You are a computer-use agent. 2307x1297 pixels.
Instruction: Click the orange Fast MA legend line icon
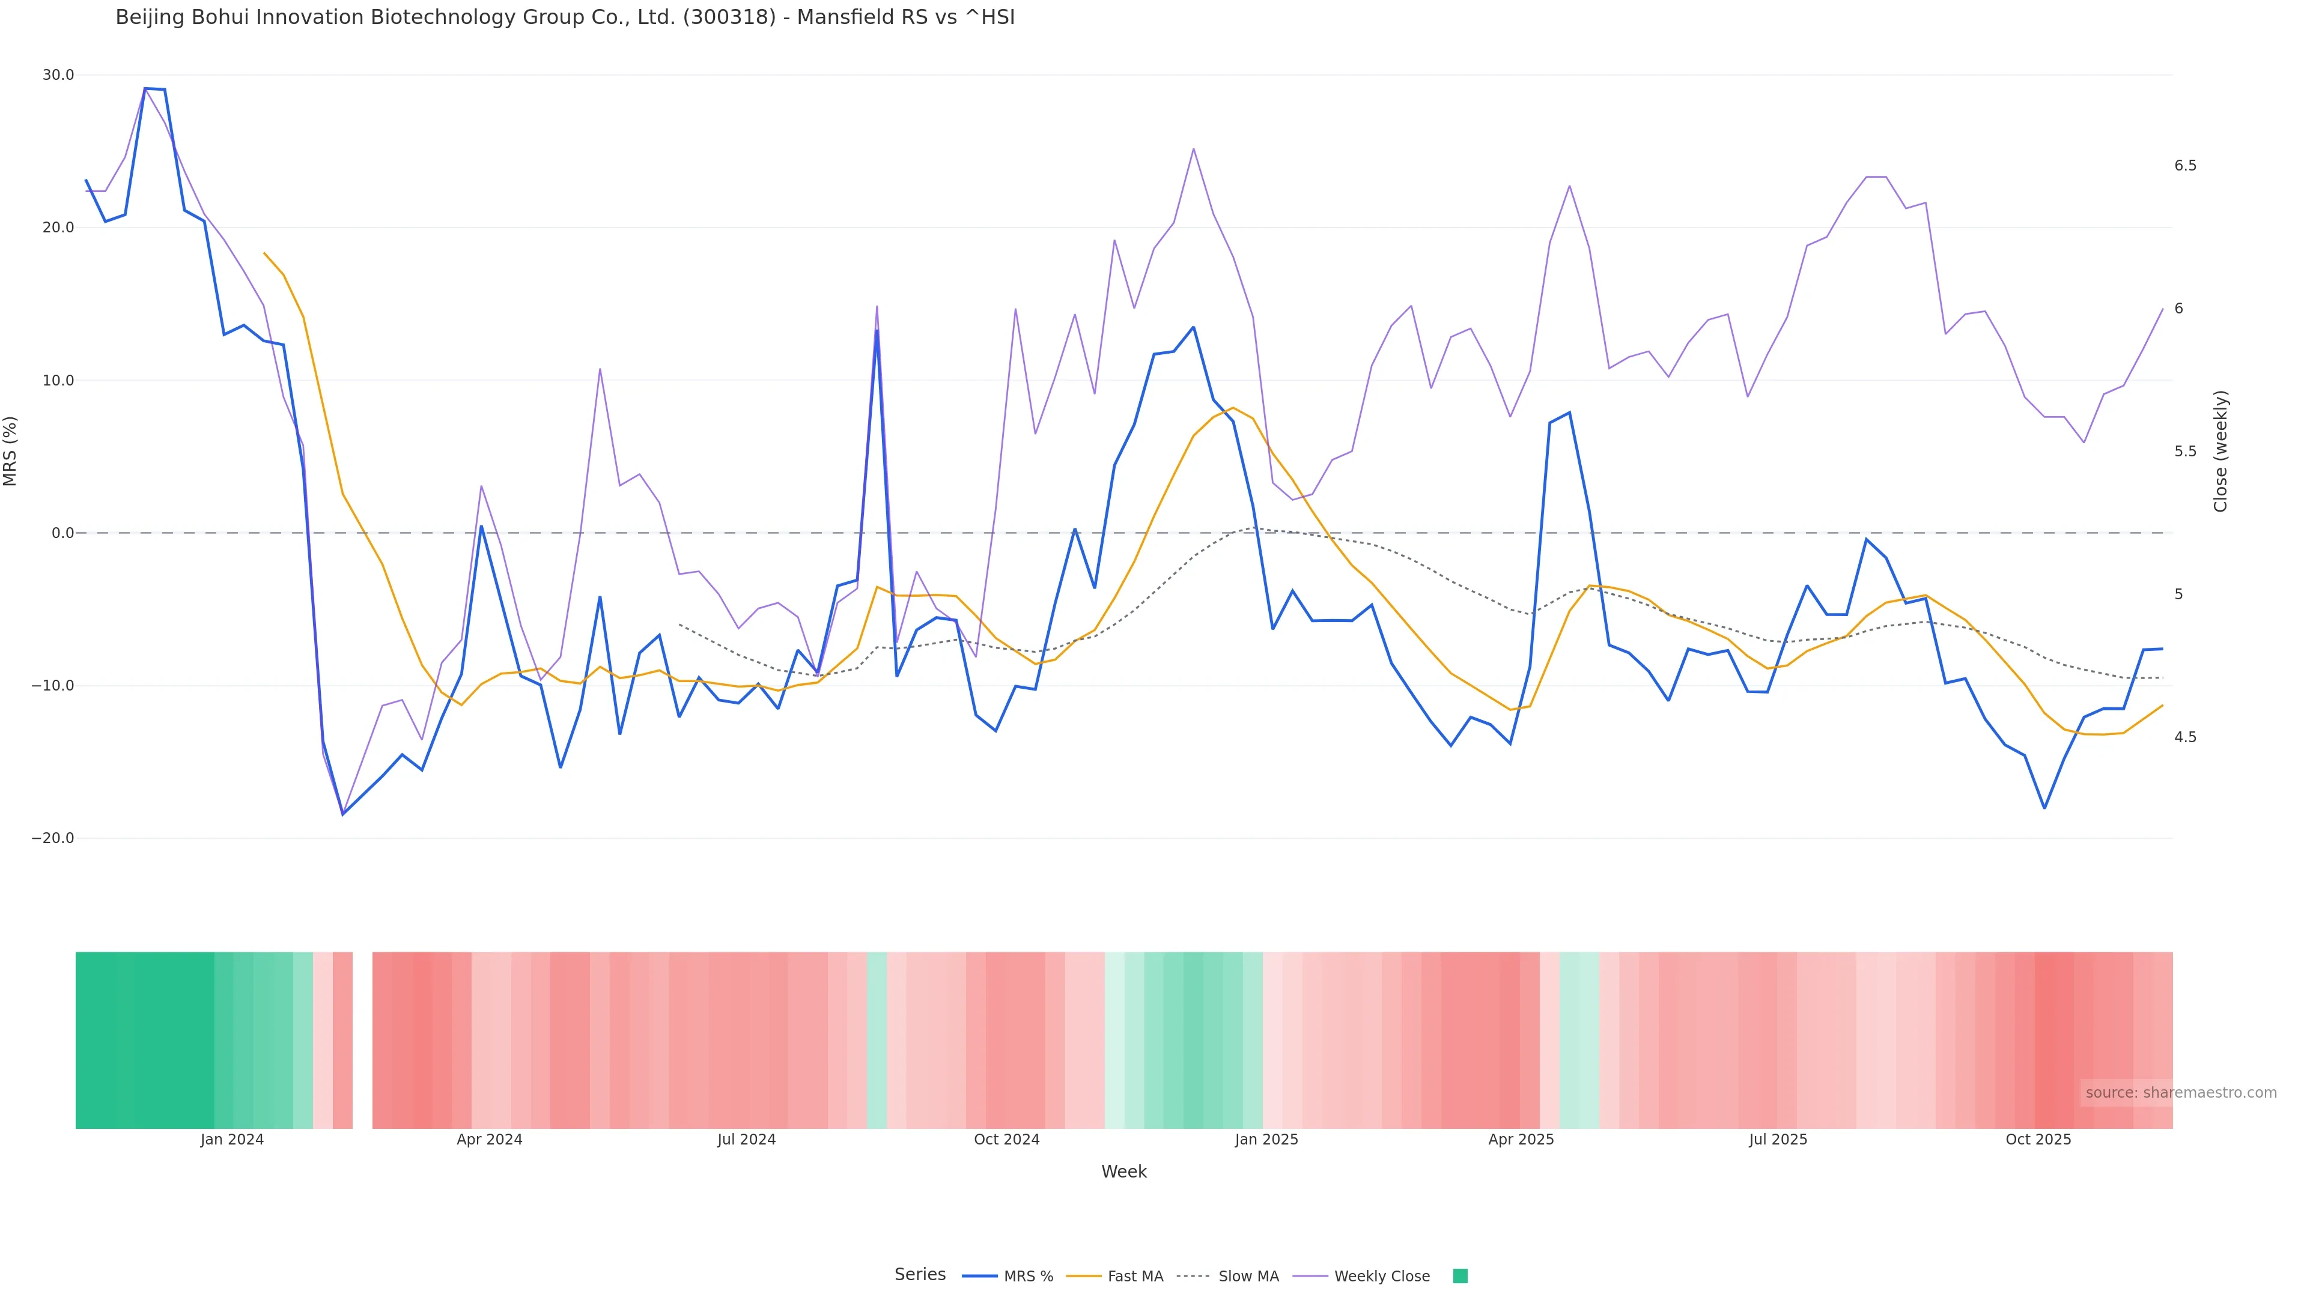coord(1084,1277)
